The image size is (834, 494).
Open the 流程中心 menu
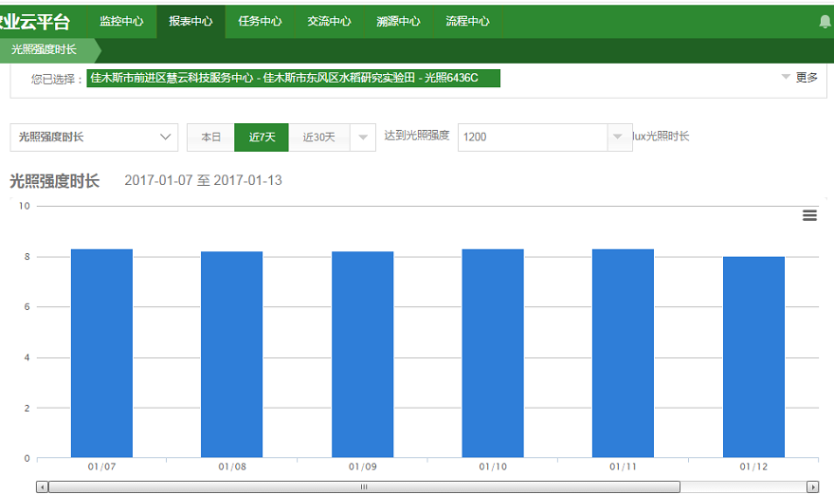[x=467, y=21]
